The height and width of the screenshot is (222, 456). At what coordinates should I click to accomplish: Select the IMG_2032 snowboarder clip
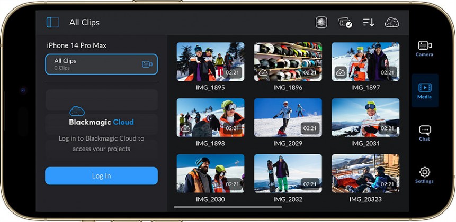point(288,173)
